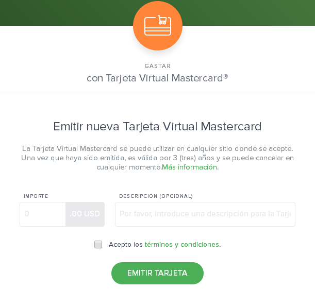315x289 pixels.
Task: Tick the Acepto los términos checkbox
Action: coord(98,245)
